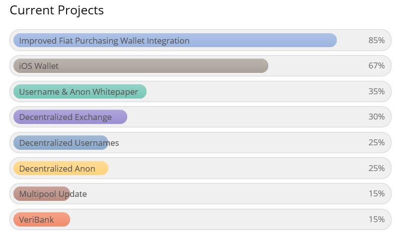Viewport: 407px width, 243px height.
Task: Select 25% beside Decentralized Anon
Action: click(376, 168)
